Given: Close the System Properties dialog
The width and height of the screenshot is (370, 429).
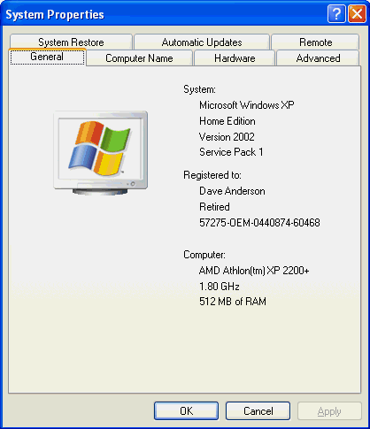Looking at the screenshot, I should (357, 13).
